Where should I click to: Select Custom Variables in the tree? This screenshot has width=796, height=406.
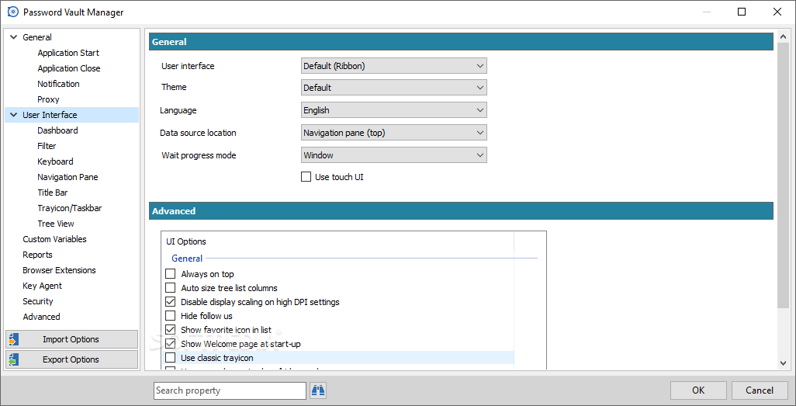[54, 239]
